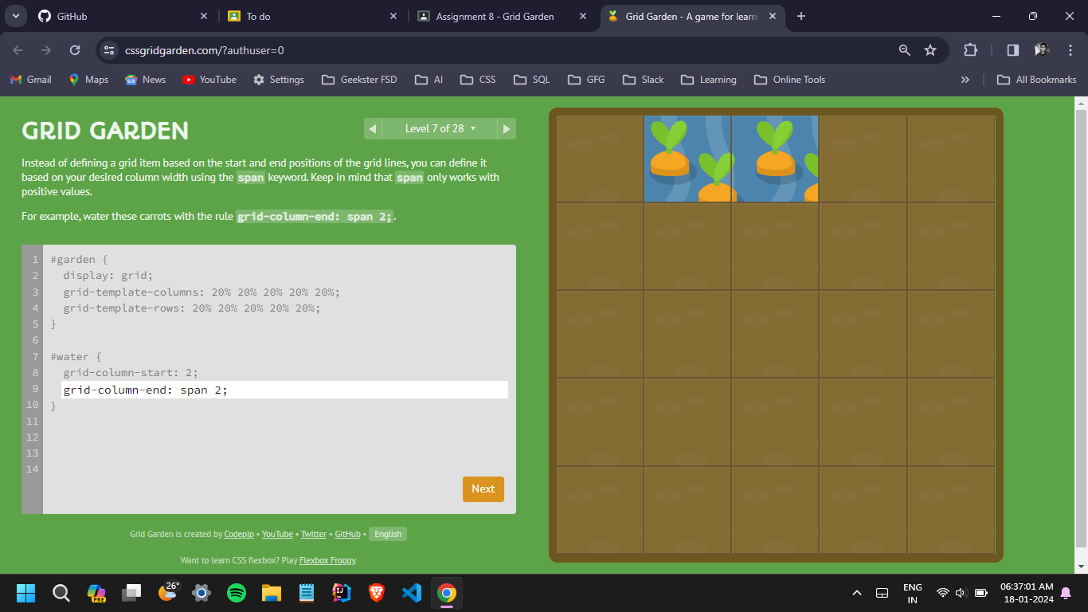
Task: Open Spotify from the taskbar
Action: [x=237, y=593]
